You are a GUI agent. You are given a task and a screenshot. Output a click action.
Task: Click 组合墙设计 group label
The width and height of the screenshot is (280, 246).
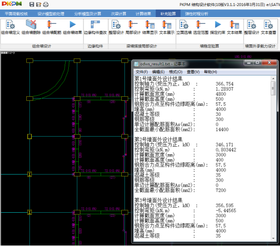point(41,46)
